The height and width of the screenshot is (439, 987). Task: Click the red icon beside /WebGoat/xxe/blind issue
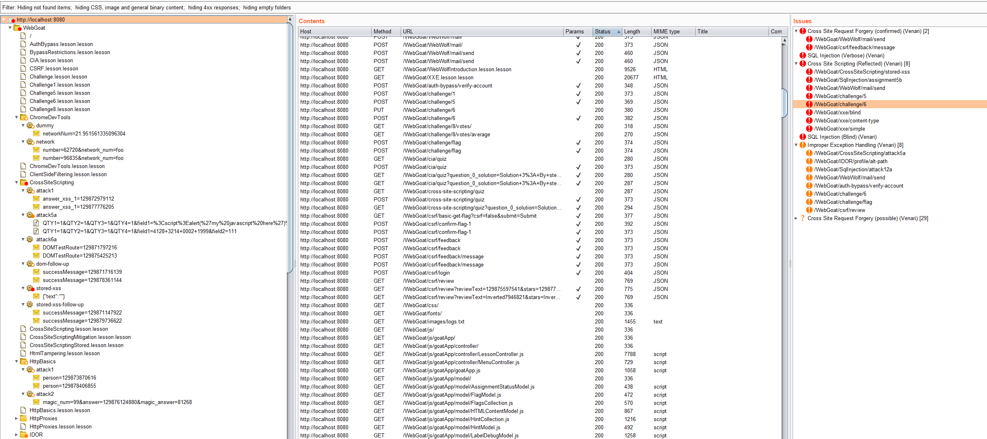coord(809,112)
